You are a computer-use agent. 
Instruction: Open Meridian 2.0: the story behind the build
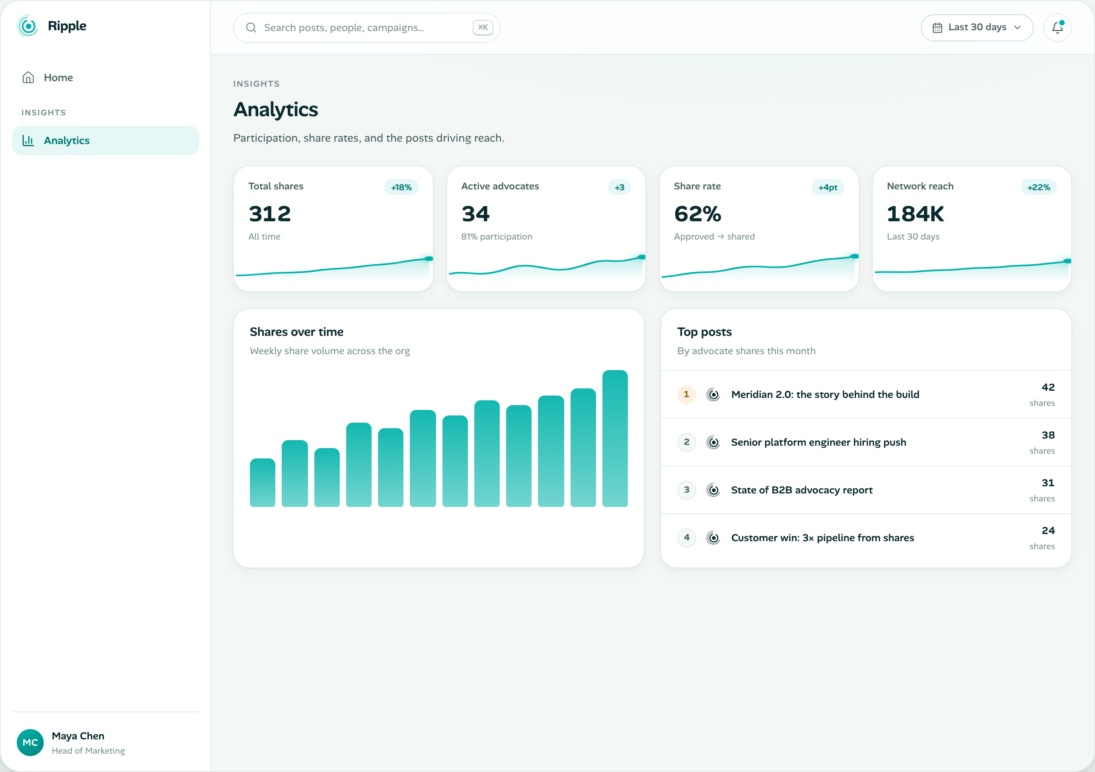[x=866, y=394]
